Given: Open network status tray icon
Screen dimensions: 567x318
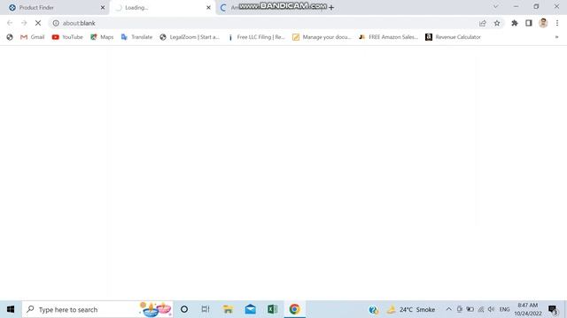Looking at the screenshot, I should click(x=481, y=309).
